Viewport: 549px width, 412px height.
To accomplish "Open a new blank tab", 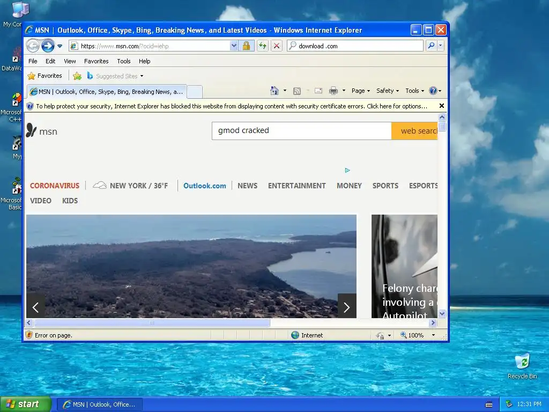I will point(195,92).
